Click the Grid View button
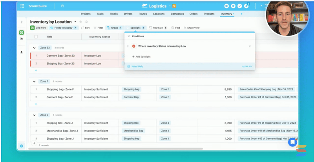Screen dimensions: 314x162 point(38,28)
